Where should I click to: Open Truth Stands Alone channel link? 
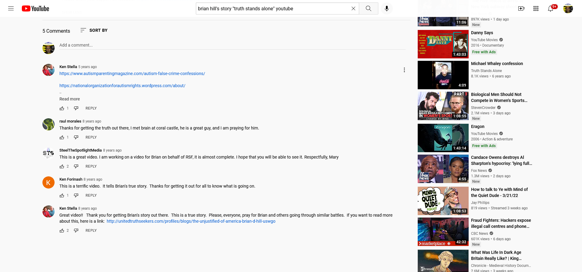point(486,71)
